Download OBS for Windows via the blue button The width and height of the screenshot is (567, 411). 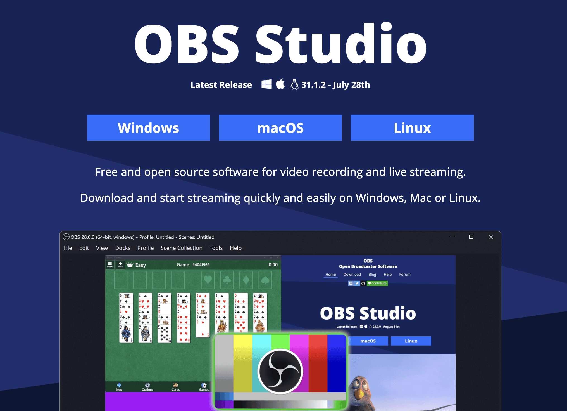[x=148, y=127]
